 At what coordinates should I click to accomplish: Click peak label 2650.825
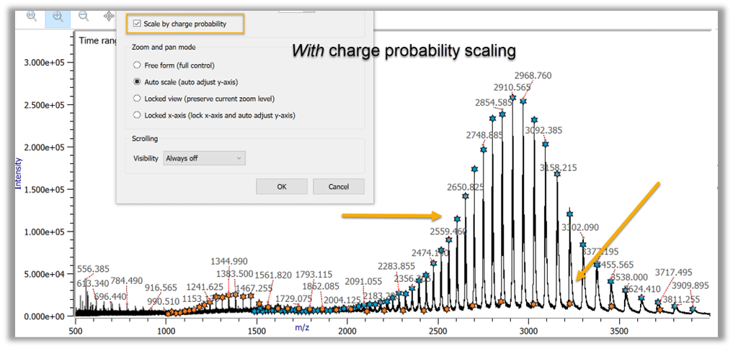click(x=466, y=187)
